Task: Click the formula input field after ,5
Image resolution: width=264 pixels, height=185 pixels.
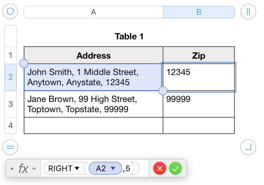Action: click(143, 169)
